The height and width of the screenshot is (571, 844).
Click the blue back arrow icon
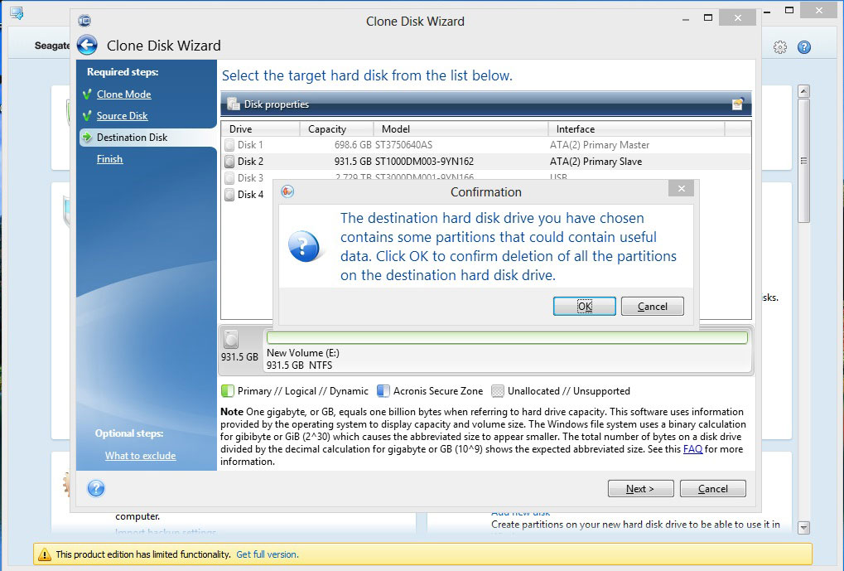(88, 46)
